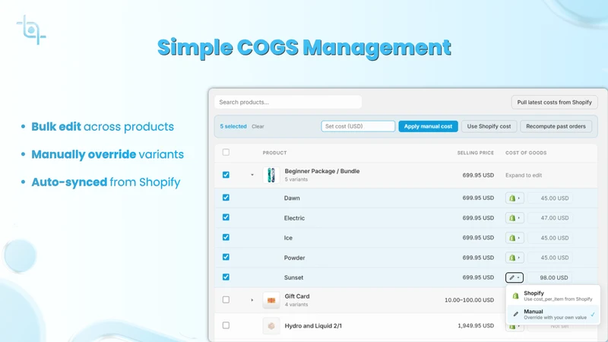608x342 pixels.
Task: Click pencil icon beside Manual option
Action: pos(515,314)
